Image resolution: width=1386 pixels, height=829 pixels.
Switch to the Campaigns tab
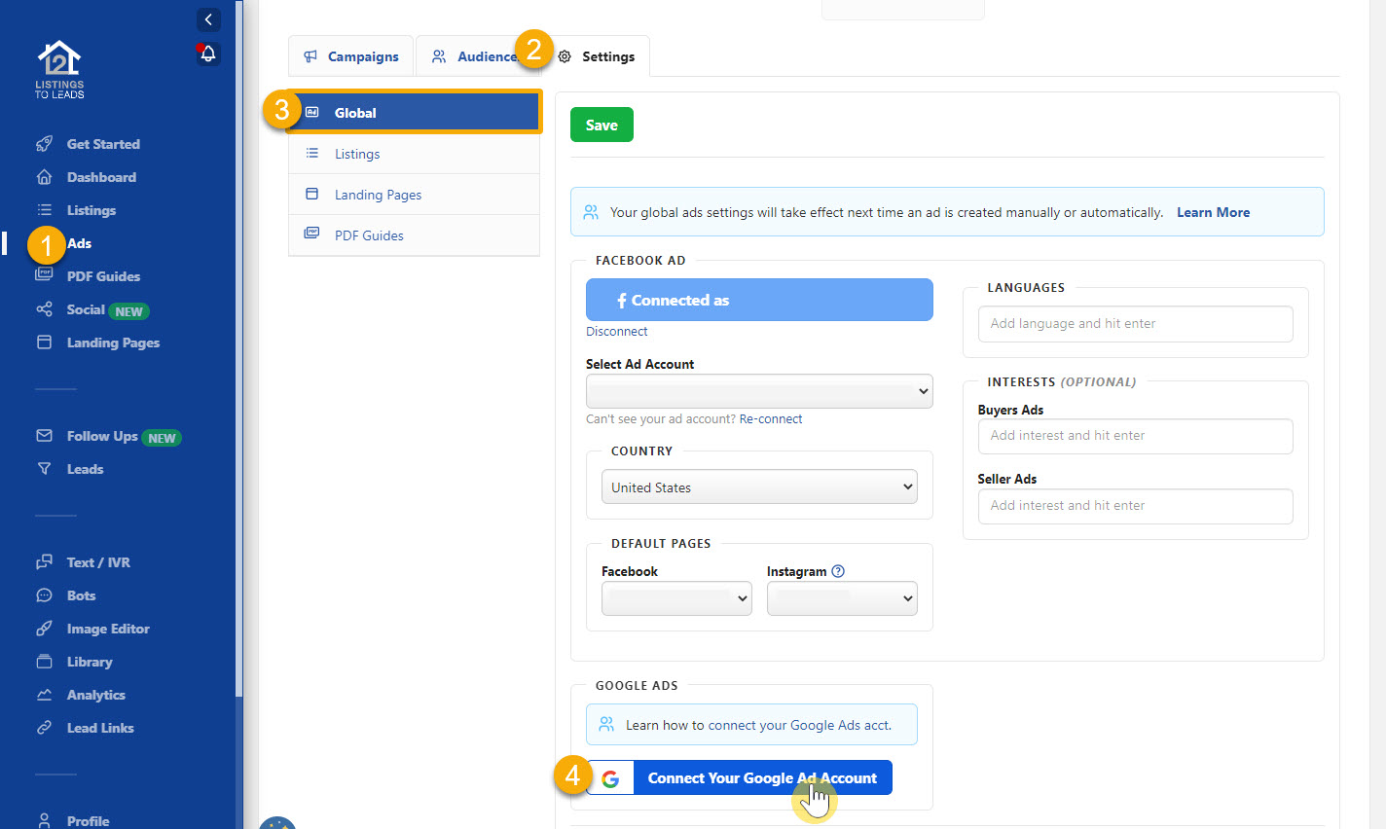tap(351, 56)
